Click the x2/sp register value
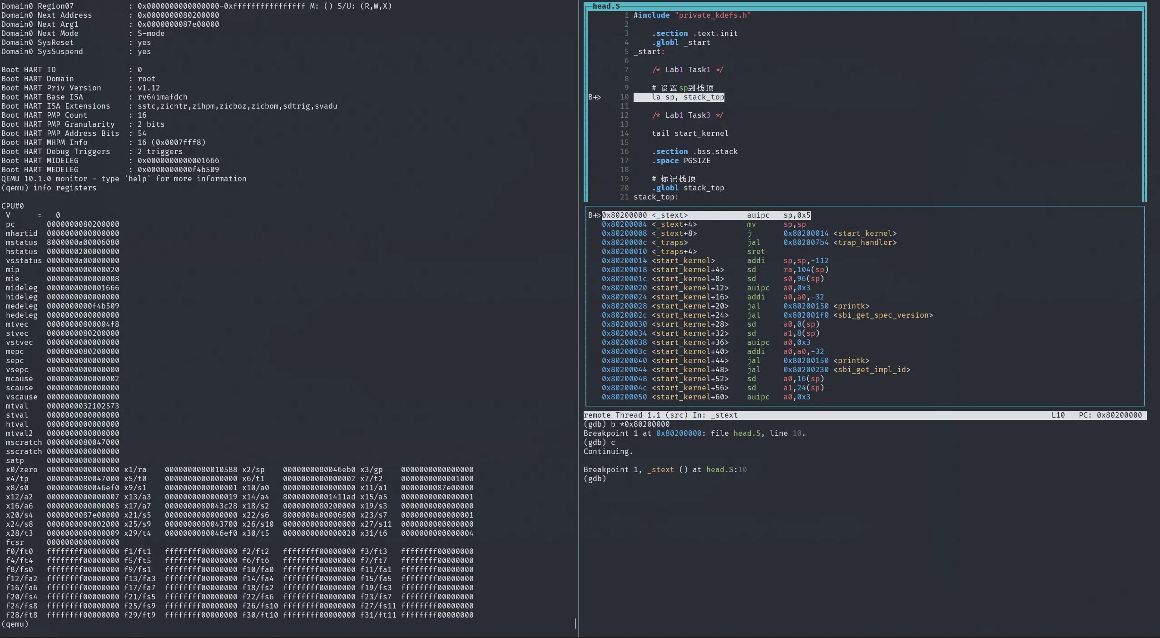This screenshot has height=638, width=1160. [x=319, y=469]
